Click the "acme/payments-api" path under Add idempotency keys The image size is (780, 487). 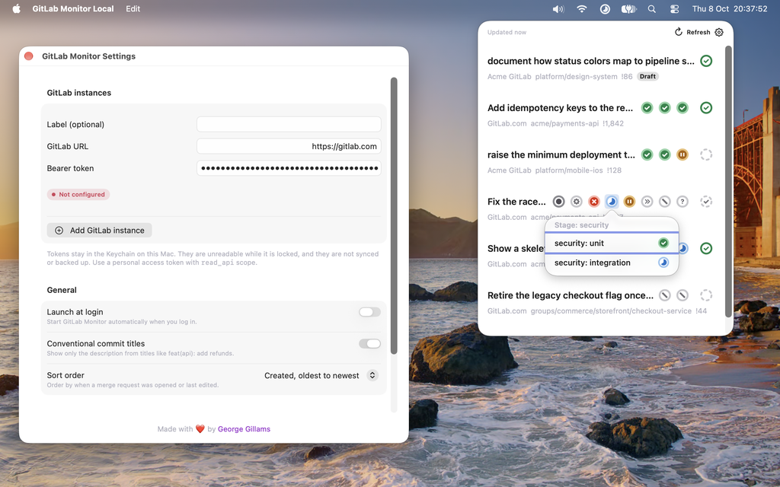pyautogui.click(x=564, y=123)
